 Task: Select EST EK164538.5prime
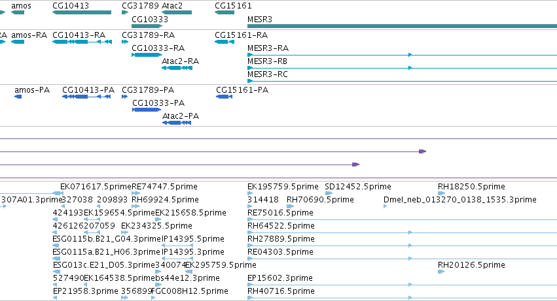tap(86, 285)
